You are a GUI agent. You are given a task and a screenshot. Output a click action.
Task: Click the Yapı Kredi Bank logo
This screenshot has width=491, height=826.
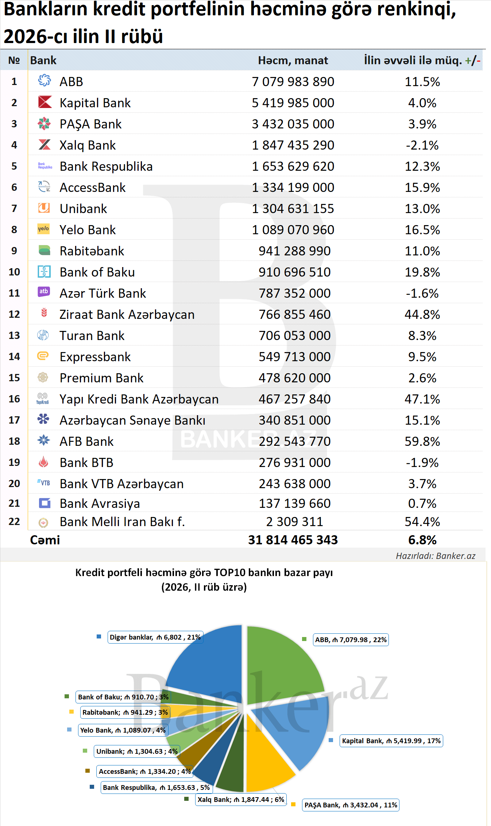point(42,398)
